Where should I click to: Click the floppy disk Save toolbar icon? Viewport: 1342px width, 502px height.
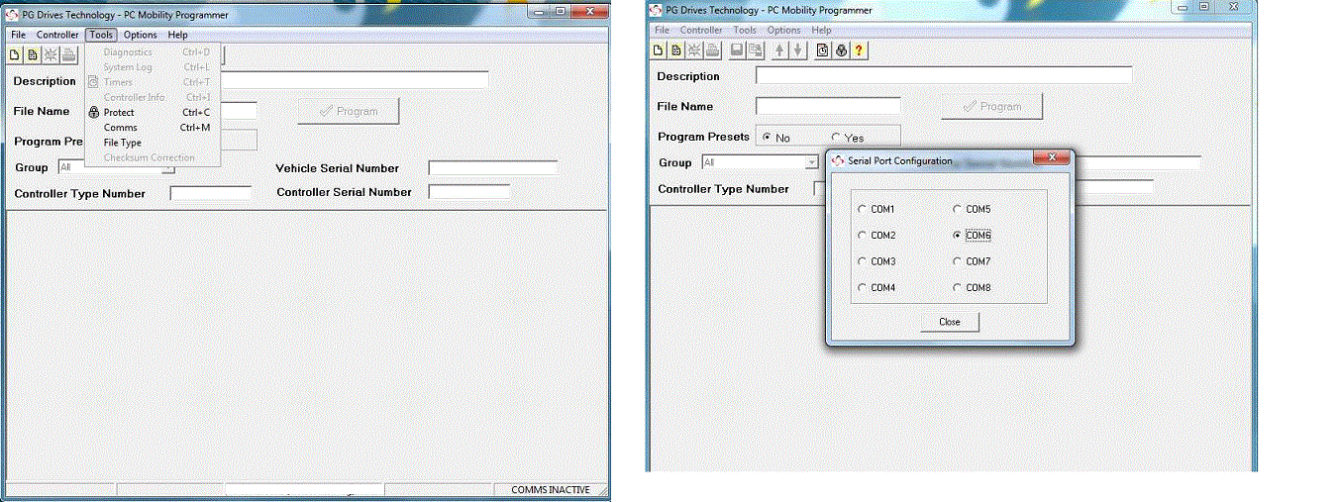tap(737, 50)
